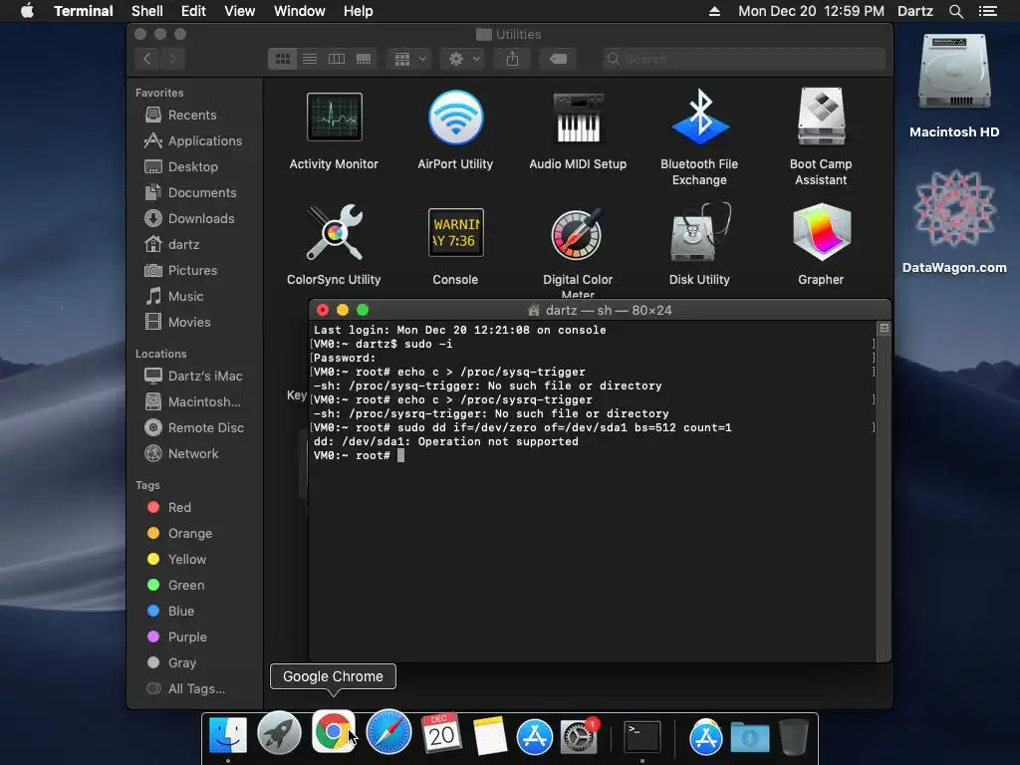This screenshot has width=1020, height=765.
Task: Open Audio MIDI Setup icon
Action: [x=578, y=118]
